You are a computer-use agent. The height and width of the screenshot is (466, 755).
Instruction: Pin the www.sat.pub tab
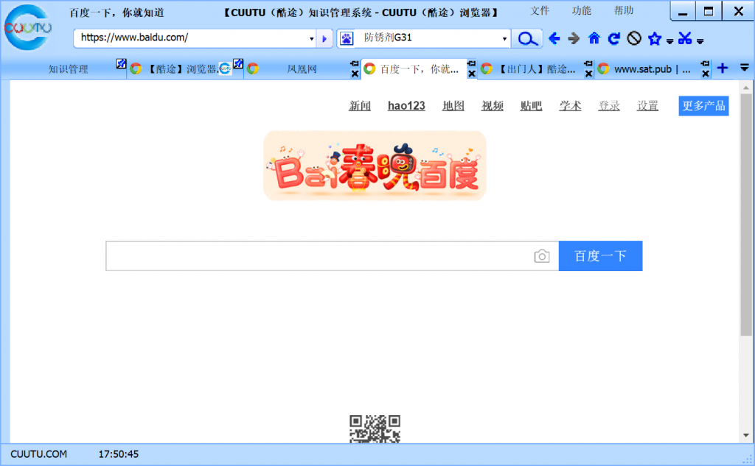point(706,63)
